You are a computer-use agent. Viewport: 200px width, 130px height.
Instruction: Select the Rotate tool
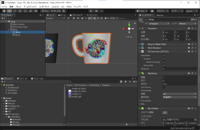pos(15,11)
